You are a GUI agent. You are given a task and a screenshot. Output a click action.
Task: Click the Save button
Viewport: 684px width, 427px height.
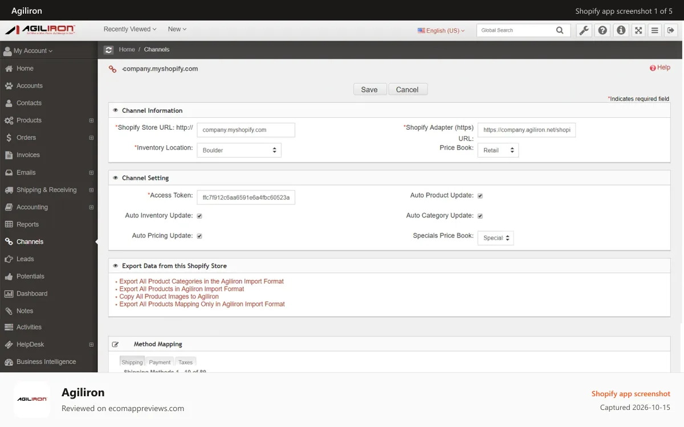(369, 89)
